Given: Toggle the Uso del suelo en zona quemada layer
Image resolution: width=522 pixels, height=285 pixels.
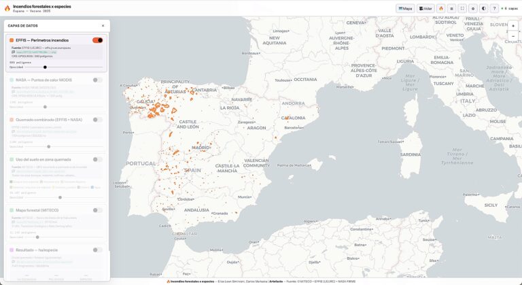Looking at the screenshot, I should [x=98, y=159].
